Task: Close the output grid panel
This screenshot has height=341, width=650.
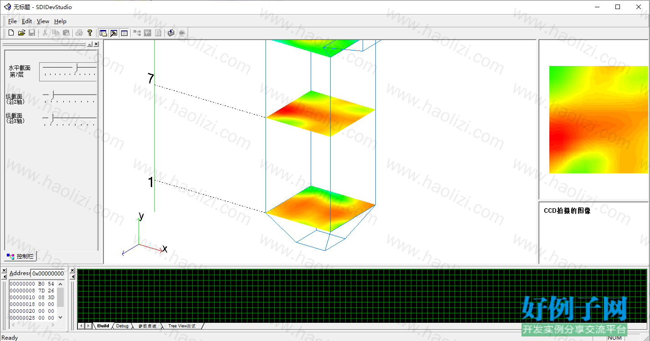Action: 72,271
